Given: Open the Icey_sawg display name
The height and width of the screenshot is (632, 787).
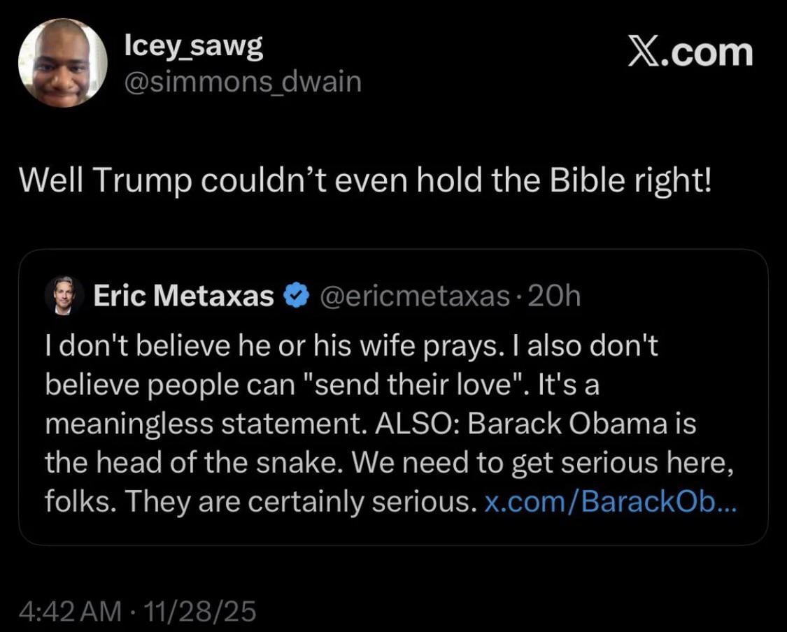Looking at the screenshot, I should click(x=193, y=47).
